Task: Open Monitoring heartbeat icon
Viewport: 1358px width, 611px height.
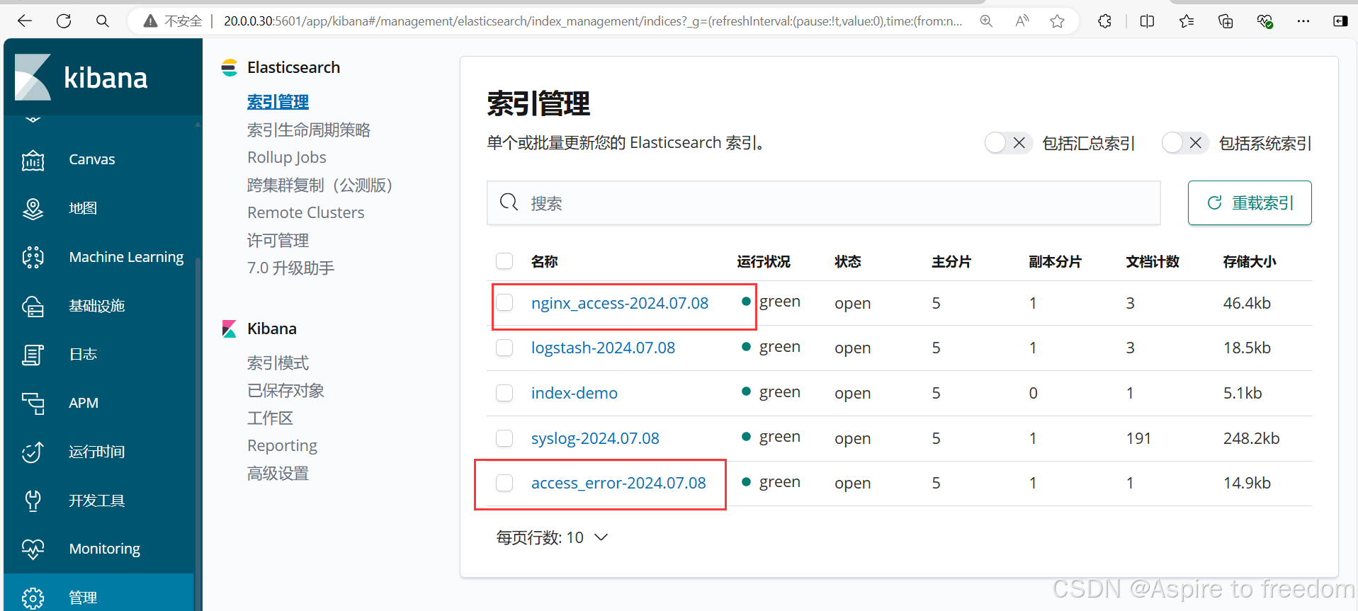Action: (x=33, y=549)
